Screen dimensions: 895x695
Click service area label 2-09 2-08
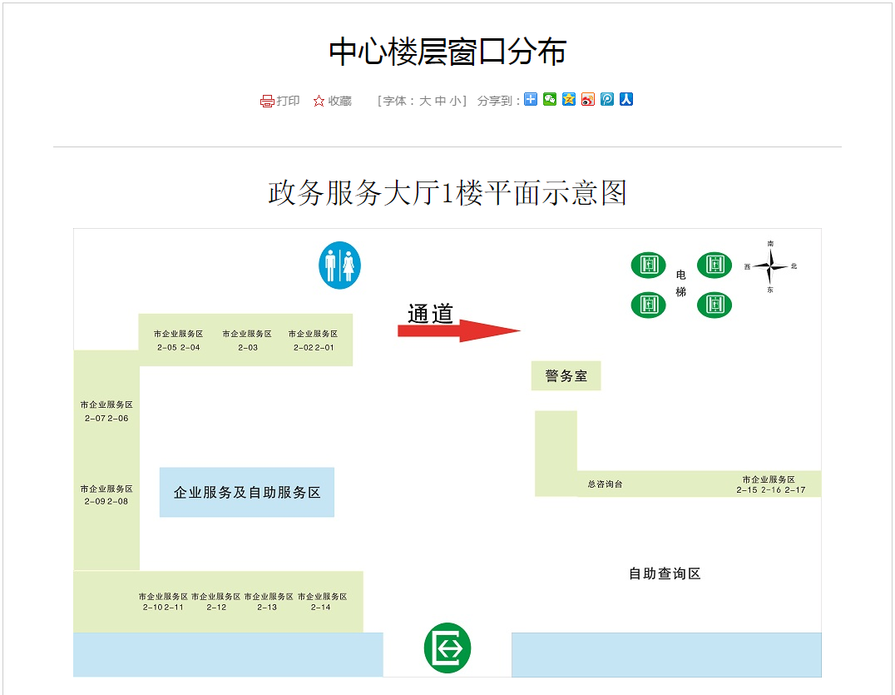tap(106, 495)
